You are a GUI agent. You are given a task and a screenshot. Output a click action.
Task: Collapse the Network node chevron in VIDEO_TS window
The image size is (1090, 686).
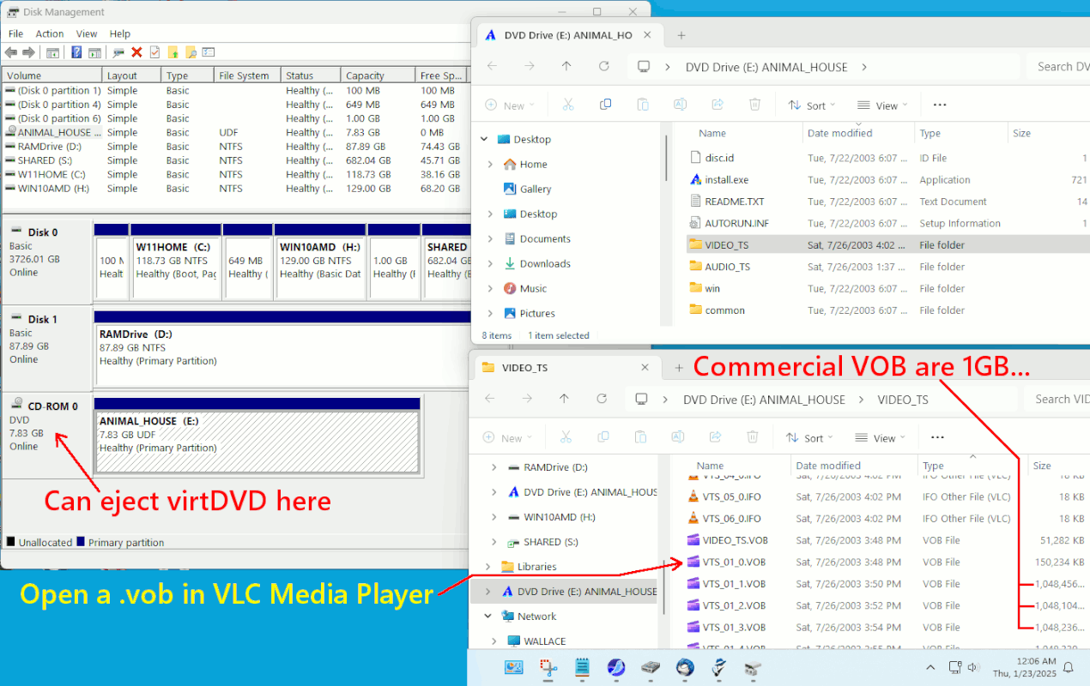pyautogui.click(x=487, y=617)
